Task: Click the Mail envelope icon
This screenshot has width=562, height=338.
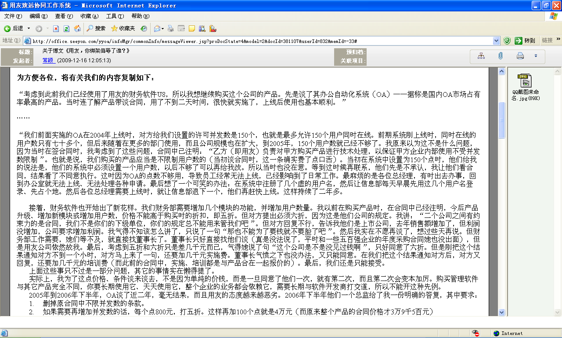Action: pyautogui.click(x=157, y=28)
